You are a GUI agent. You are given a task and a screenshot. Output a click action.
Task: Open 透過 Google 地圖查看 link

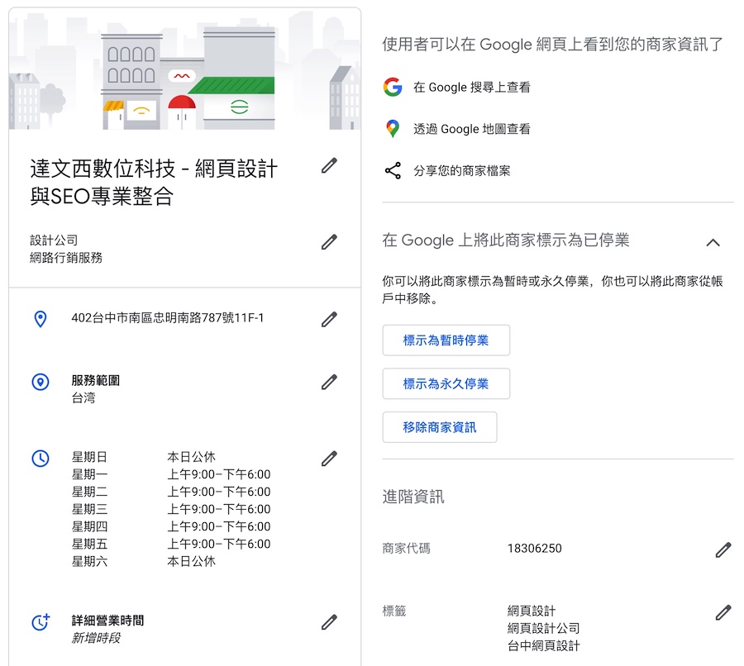pyautogui.click(x=472, y=129)
